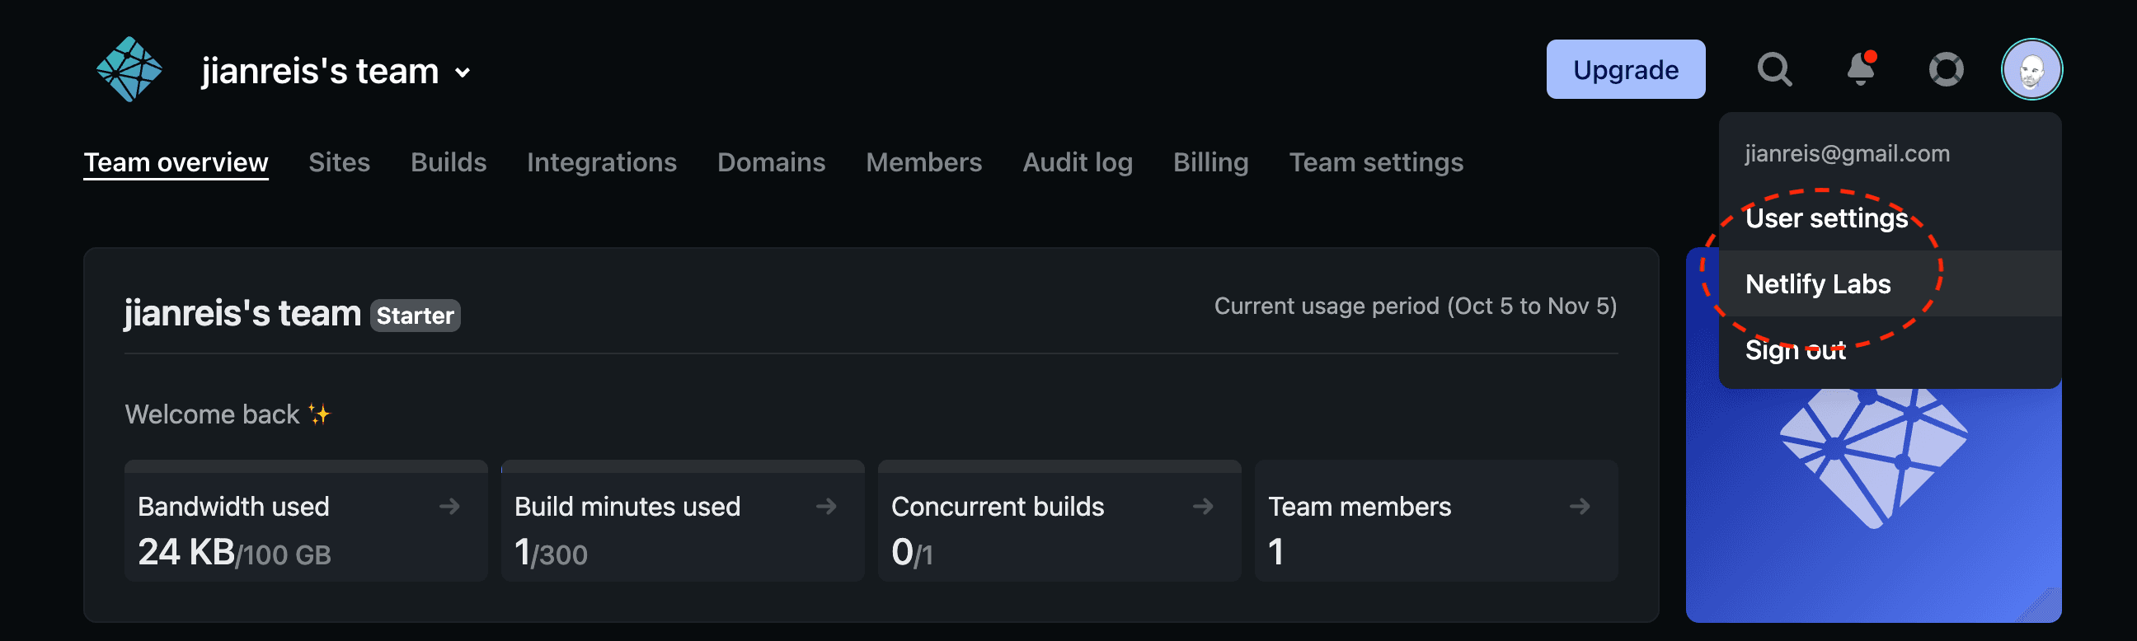The image size is (2137, 641).
Task: Open the Audit log tab
Action: [1077, 162]
